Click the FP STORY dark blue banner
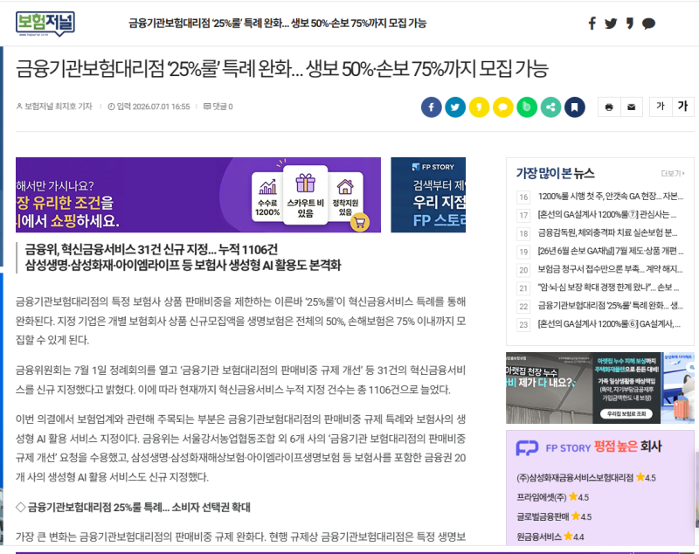699x554 pixels. point(428,195)
